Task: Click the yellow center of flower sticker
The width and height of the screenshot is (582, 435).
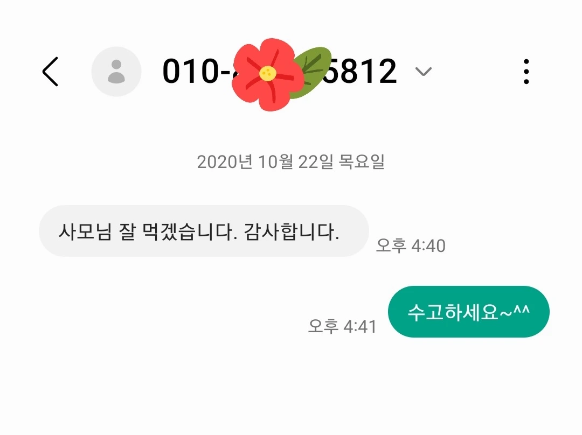Action: (x=267, y=73)
